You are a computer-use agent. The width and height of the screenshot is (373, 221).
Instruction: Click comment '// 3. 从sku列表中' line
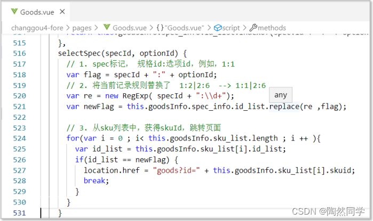tap(144, 128)
